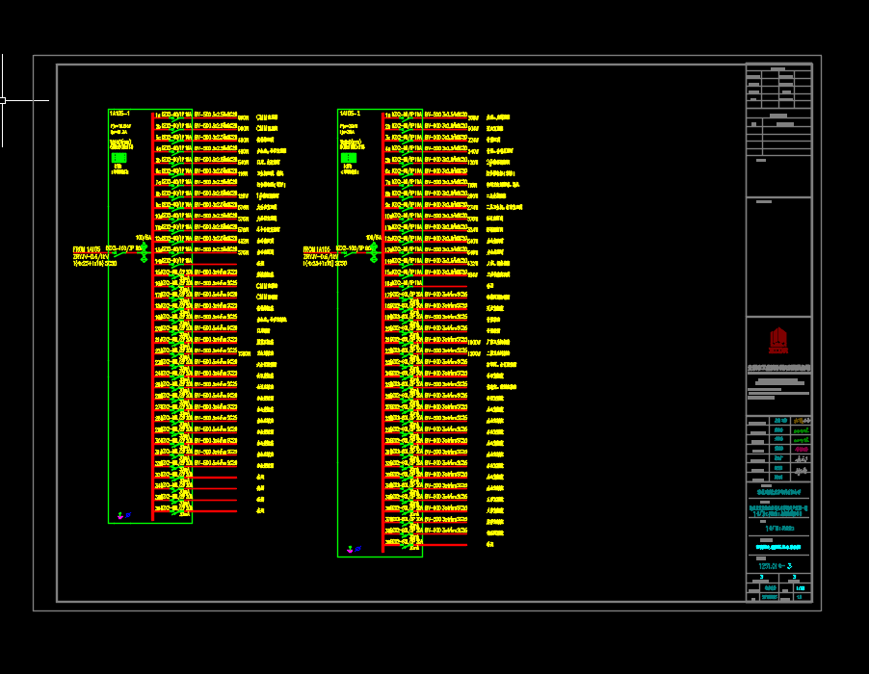The width and height of the screenshot is (869, 674).
Task: Pick the red vertical busbar in panel 1A105-1
Action: pos(152,316)
